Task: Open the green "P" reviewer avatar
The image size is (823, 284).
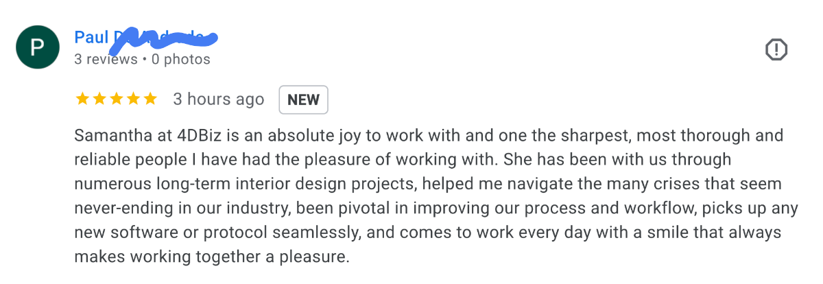Action: coord(37,47)
